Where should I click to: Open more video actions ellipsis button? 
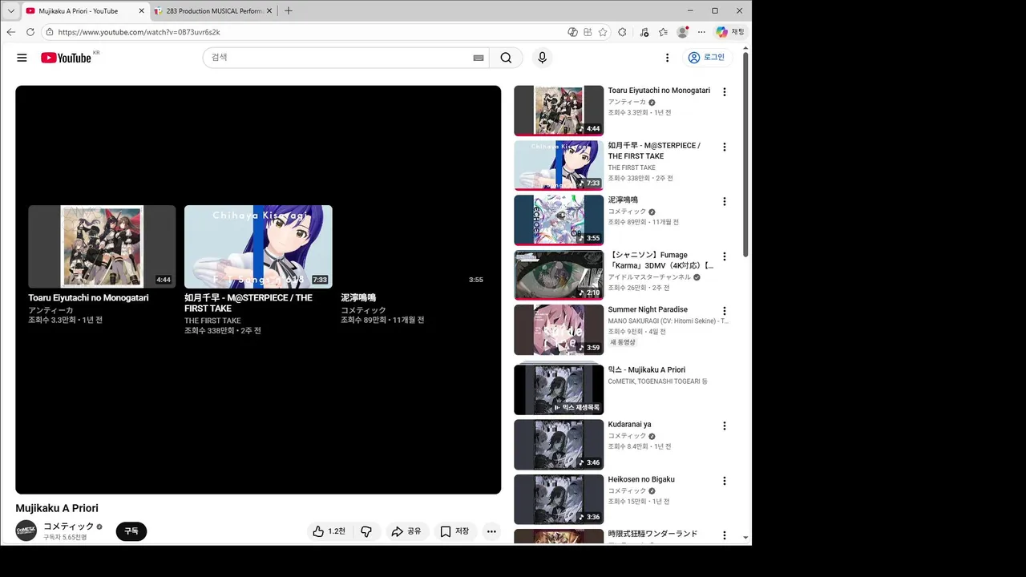click(x=491, y=531)
